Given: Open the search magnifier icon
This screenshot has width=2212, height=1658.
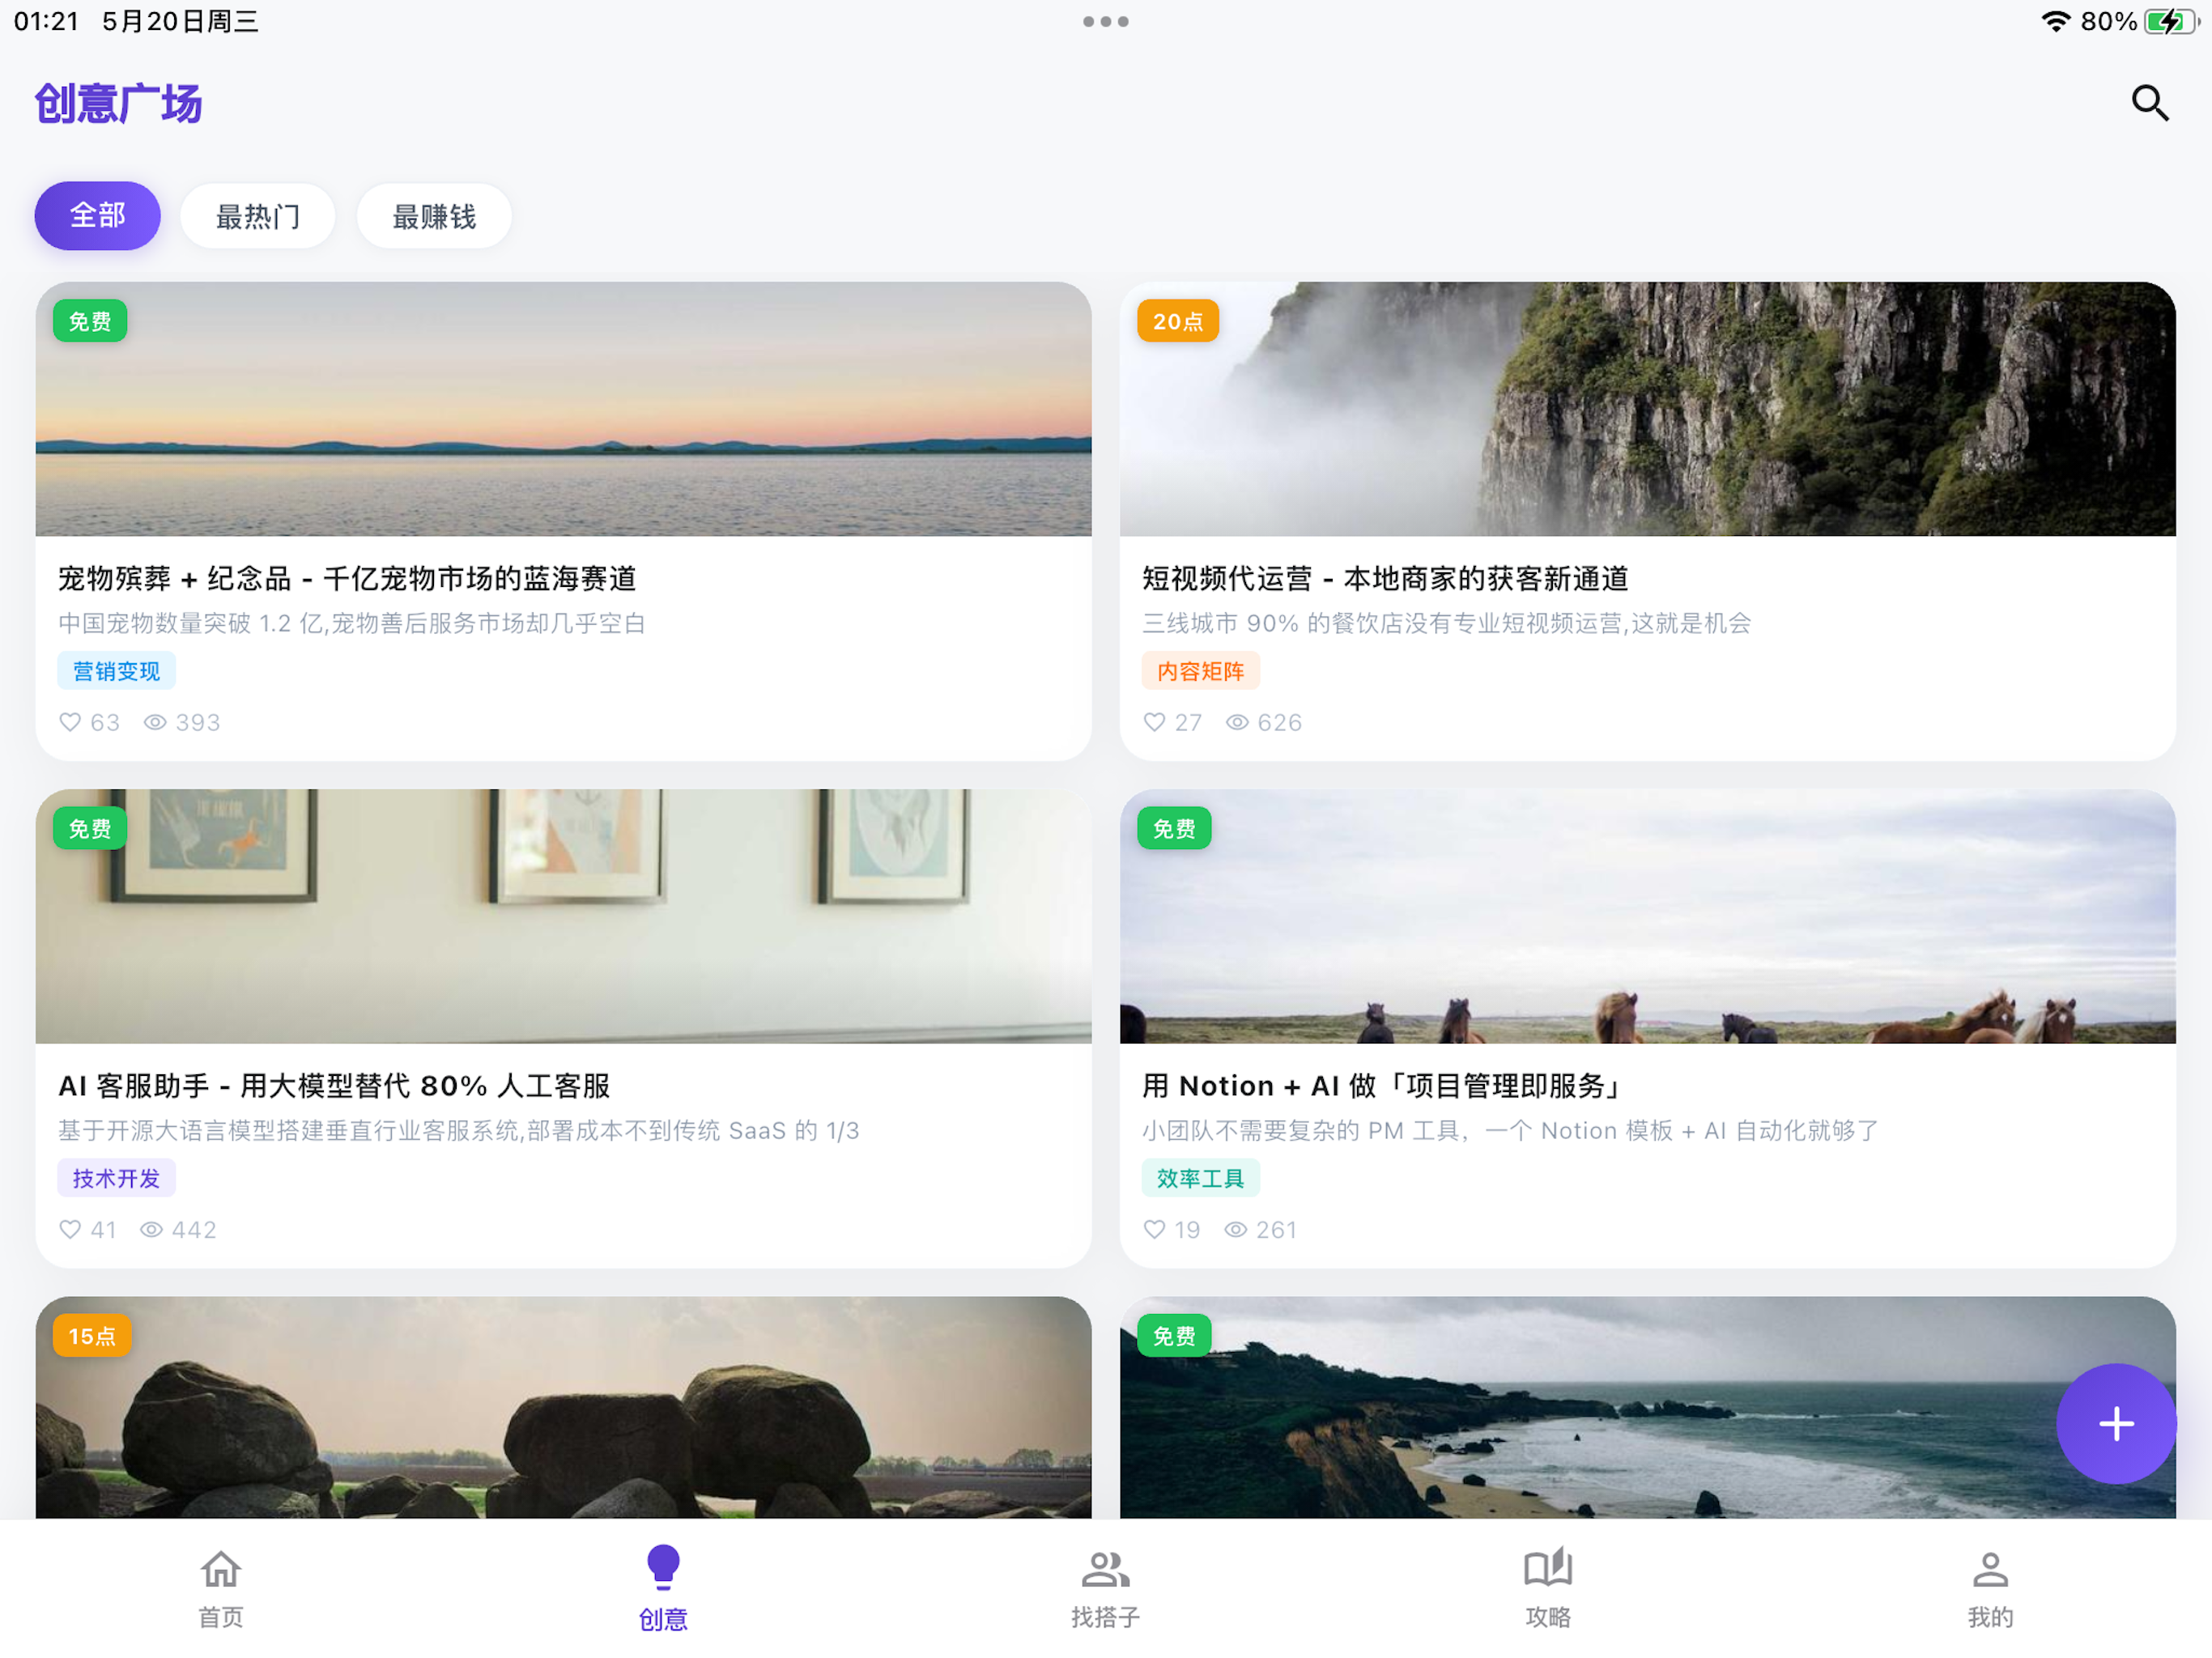Looking at the screenshot, I should click(2149, 103).
